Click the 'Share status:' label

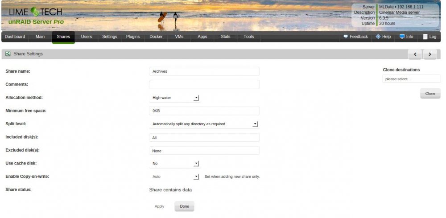(18, 189)
